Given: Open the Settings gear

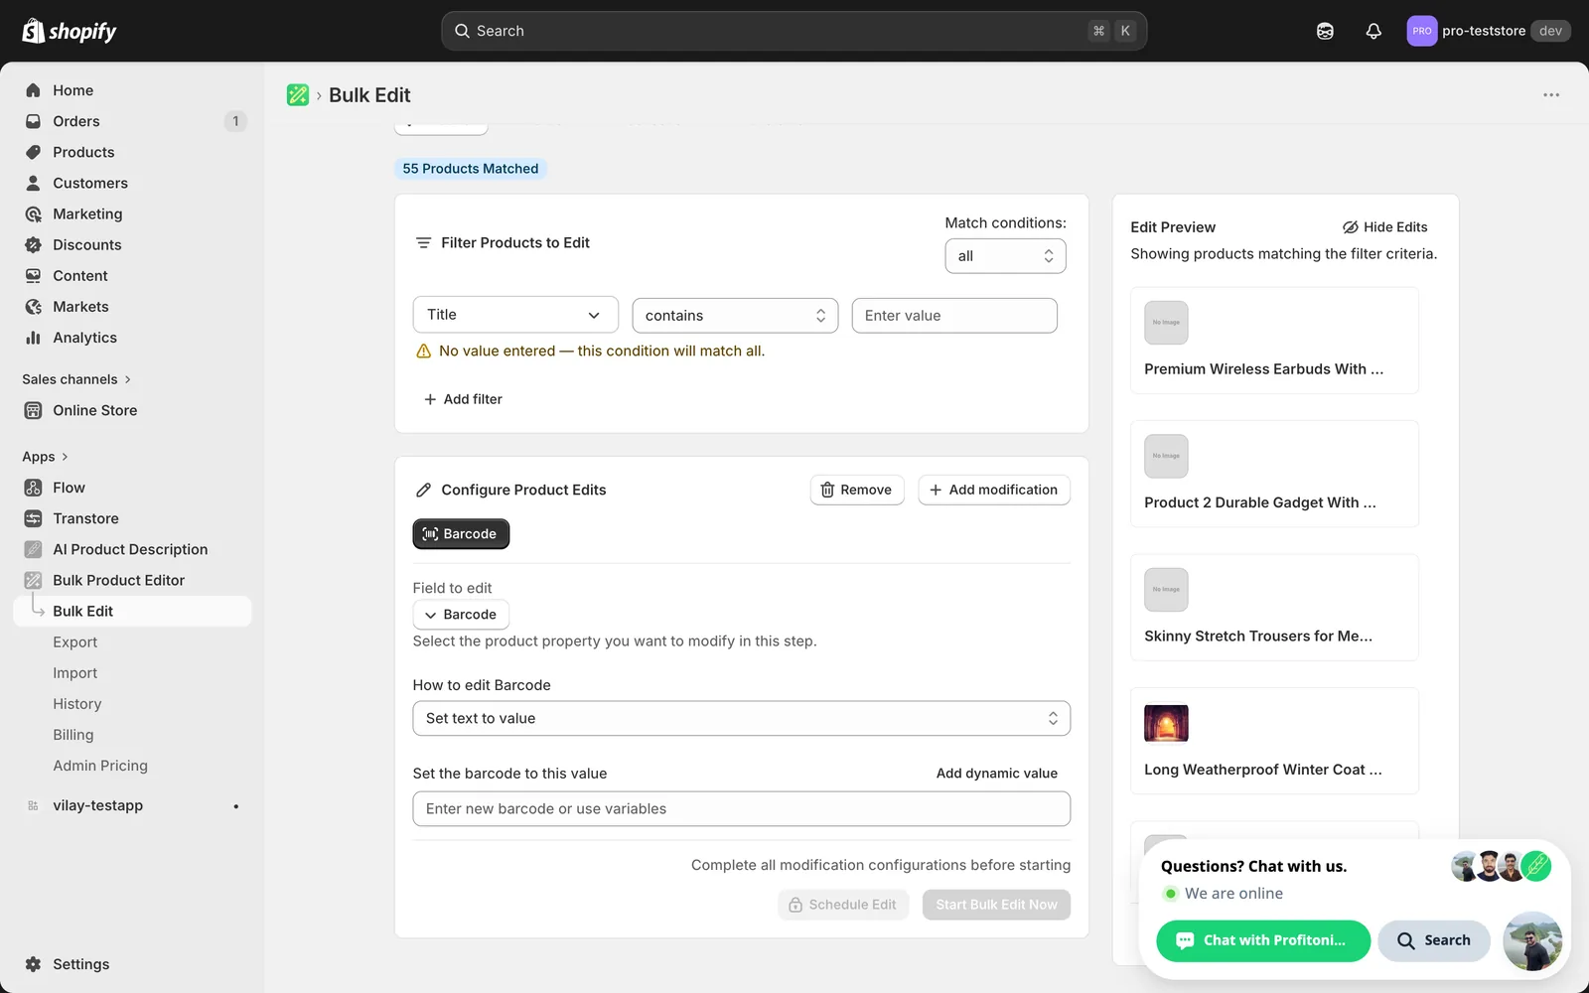Looking at the screenshot, I should click(x=33, y=964).
